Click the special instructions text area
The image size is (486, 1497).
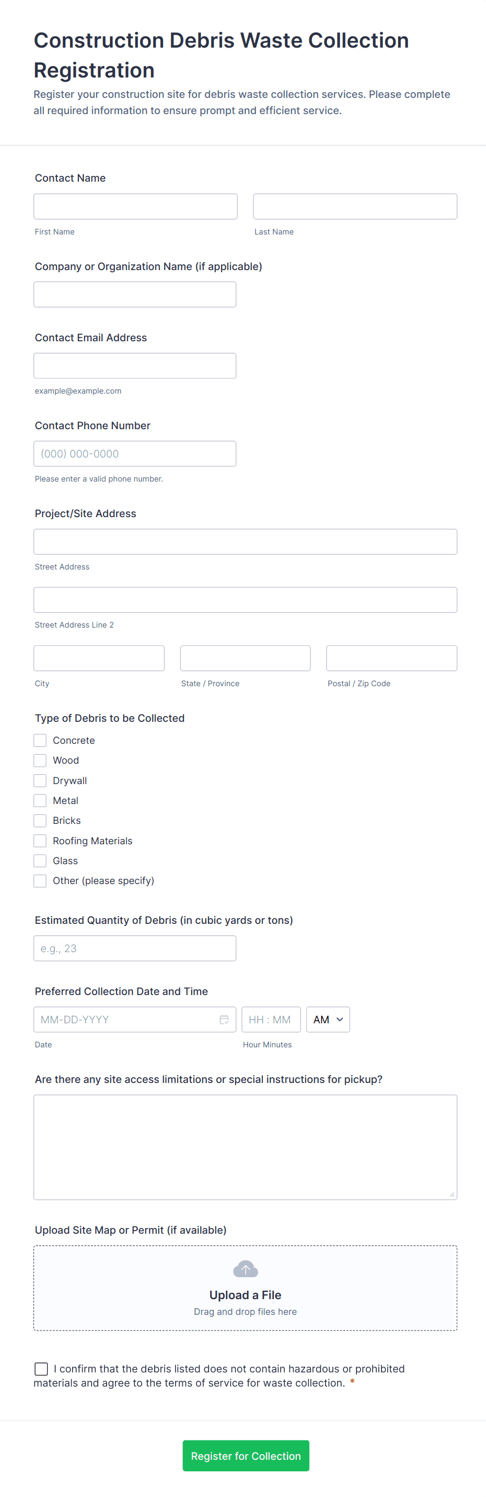coord(245,1147)
